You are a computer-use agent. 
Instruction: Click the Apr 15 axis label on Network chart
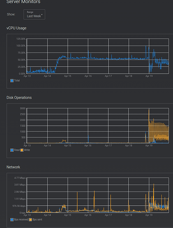[68, 215]
